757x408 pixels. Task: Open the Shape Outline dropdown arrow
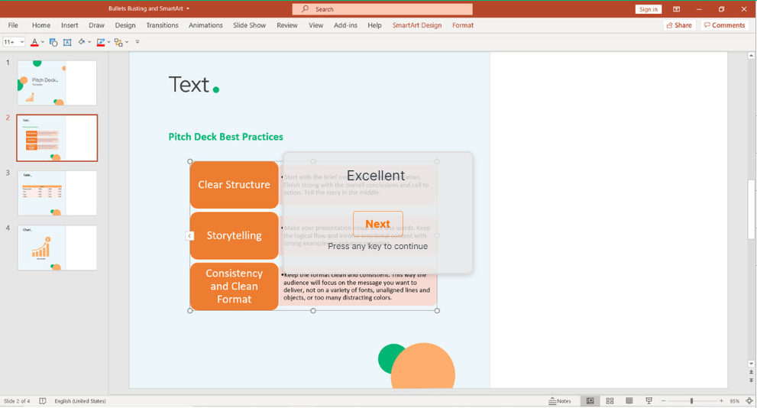[108, 43]
